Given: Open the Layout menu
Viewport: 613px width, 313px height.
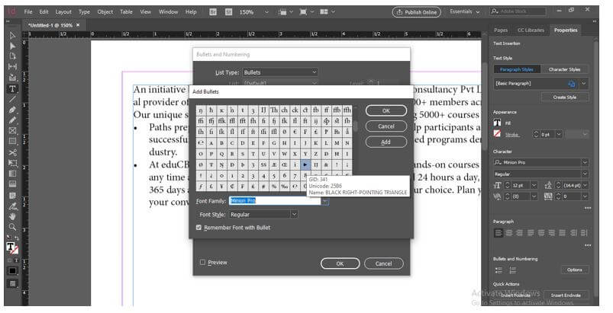Looking at the screenshot, I should pos(63,11).
